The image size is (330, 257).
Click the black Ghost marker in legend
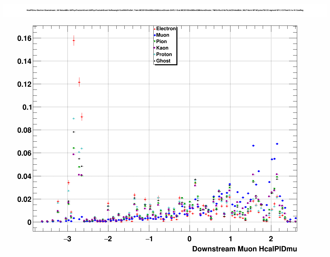coord(155,61)
